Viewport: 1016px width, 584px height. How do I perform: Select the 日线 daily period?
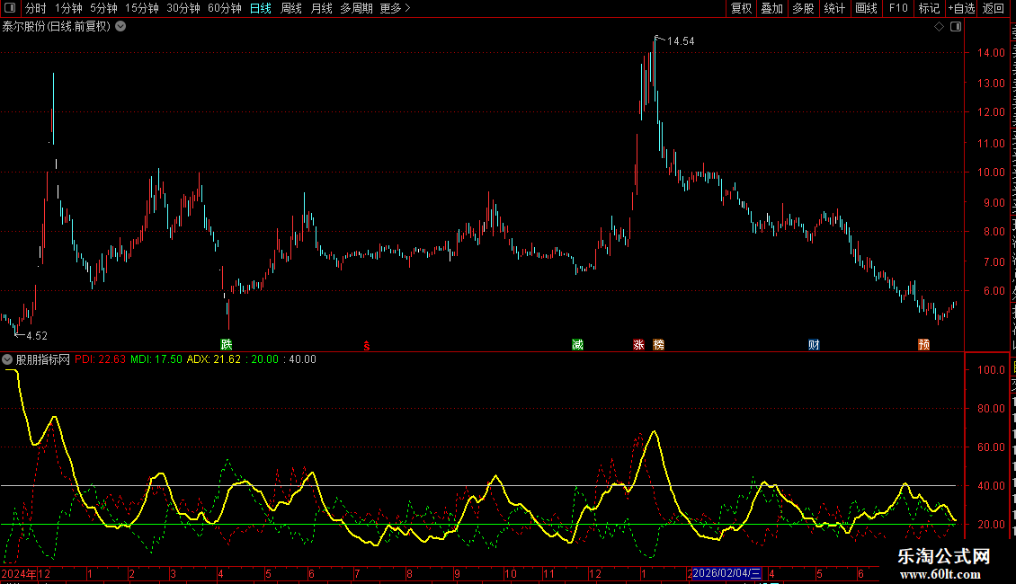[261, 8]
